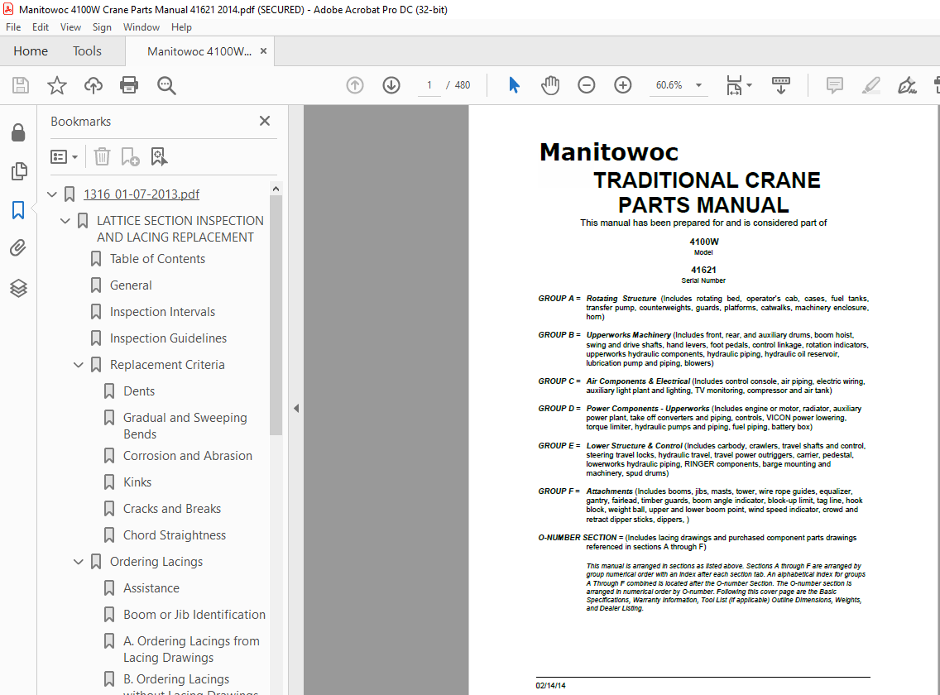Add document to starred with star icon

pos(57,85)
